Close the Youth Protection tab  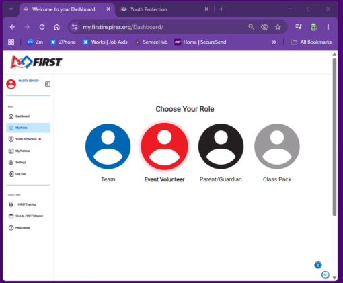coord(206,9)
